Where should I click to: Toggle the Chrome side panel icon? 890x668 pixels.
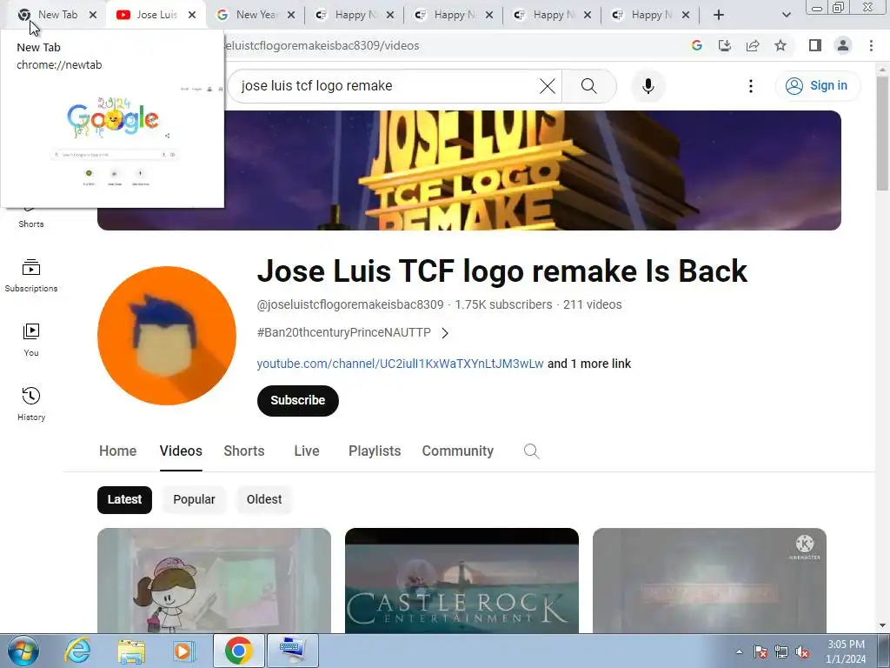(814, 45)
